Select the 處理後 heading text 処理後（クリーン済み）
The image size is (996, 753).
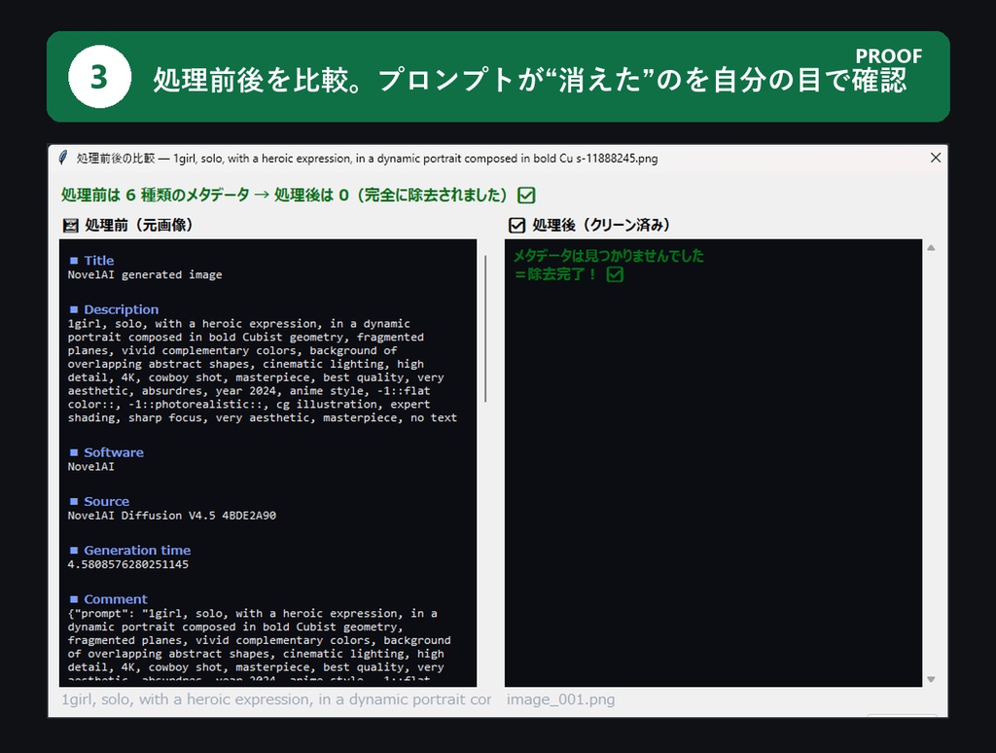coord(601,225)
